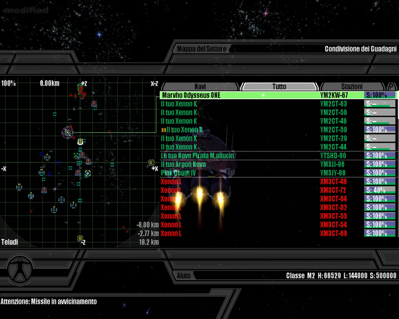The height and width of the screenshot is (319, 399).
Task: Select the magenta-bracketed selected ship marker on map
Action: click(68, 132)
